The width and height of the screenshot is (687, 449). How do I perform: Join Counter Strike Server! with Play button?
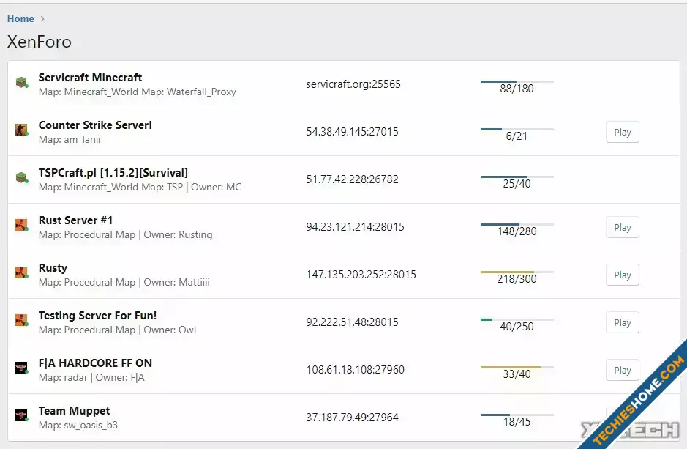pyautogui.click(x=622, y=132)
